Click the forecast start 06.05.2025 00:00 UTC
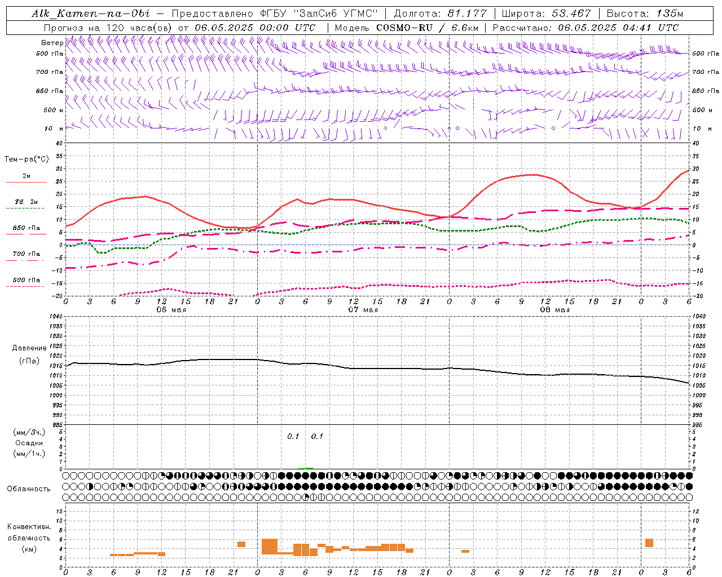Viewport: 722px width, 577px height. [255, 28]
